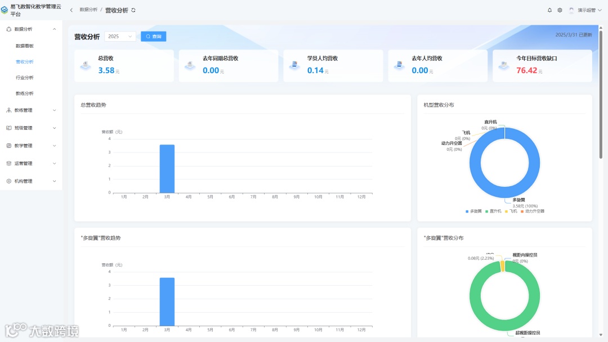
Task: Expand the 运营管理 sidebar section
Action: [31, 164]
